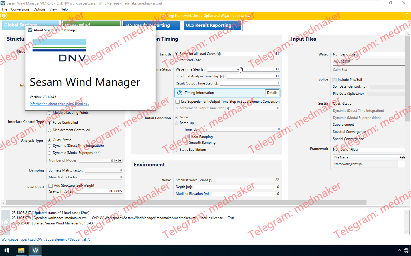This screenshot has height=256, width=411.
Task: Select Quasi-Static analysis type
Action: [49, 140]
